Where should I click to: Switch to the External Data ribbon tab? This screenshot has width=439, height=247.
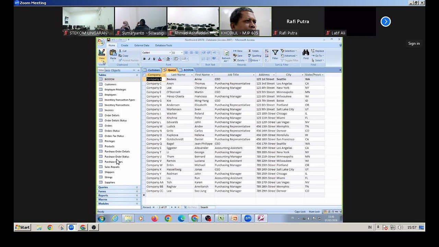142,45
